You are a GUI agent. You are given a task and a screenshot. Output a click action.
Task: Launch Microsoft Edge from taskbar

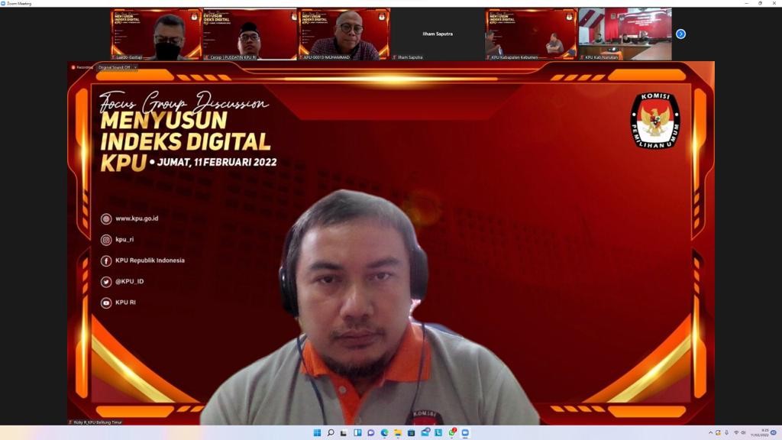384,433
